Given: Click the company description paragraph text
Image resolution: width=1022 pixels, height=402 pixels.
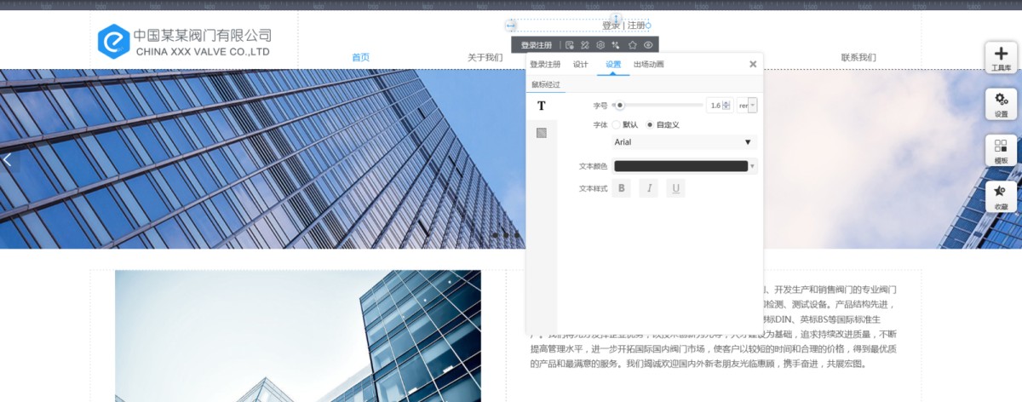Looking at the screenshot, I should pyautogui.click(x=712, y=327).
